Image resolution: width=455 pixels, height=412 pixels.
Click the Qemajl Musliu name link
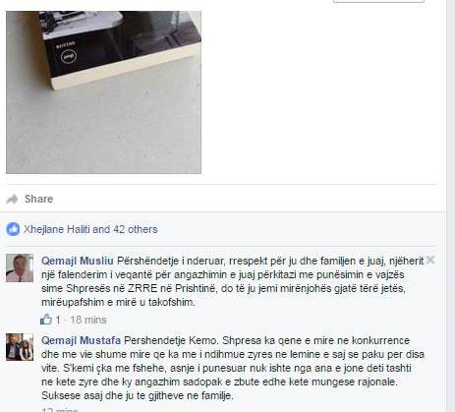pos(78,261)
